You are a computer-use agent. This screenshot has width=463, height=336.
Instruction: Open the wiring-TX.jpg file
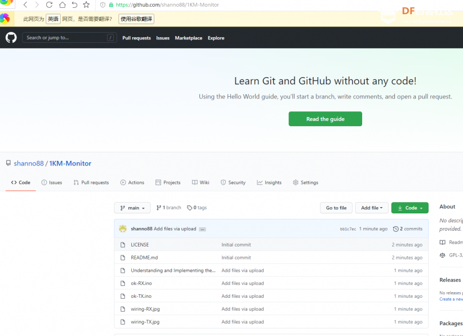click(145, 322)
